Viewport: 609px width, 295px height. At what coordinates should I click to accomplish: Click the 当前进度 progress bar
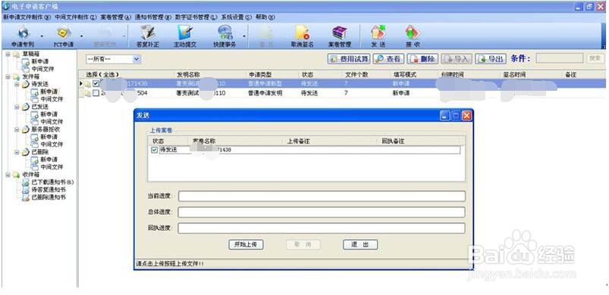322,196
